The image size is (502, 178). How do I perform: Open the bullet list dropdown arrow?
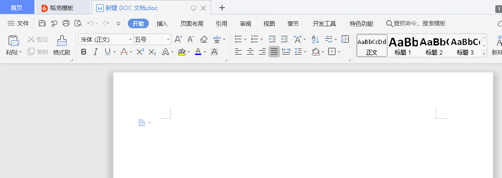[x=245, y=40]
